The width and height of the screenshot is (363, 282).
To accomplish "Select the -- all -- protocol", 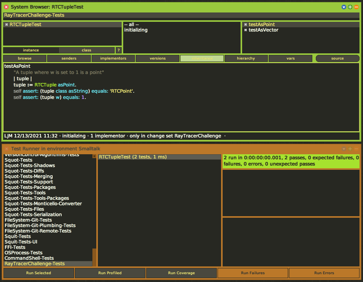I will point(182,25).
